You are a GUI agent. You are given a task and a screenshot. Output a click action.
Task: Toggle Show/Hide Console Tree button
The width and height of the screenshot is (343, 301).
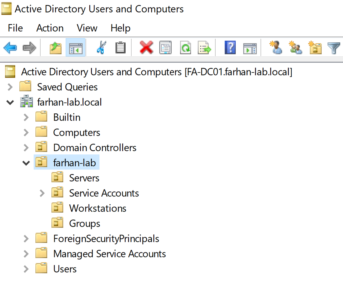[76, 48]
